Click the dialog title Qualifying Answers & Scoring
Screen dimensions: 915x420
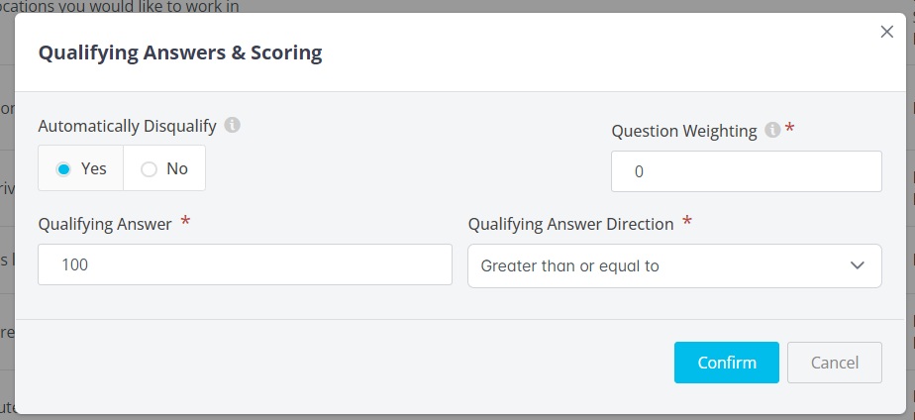pos(180,52)
